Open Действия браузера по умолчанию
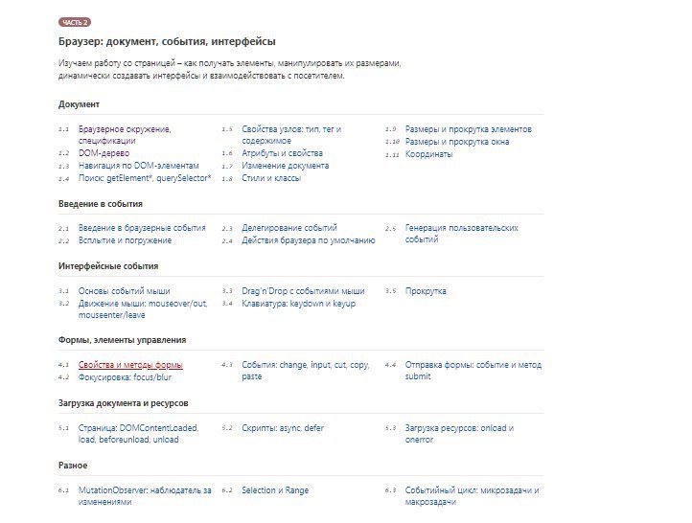The width and height of the screenshot is (692, 523). coord(308,240)
